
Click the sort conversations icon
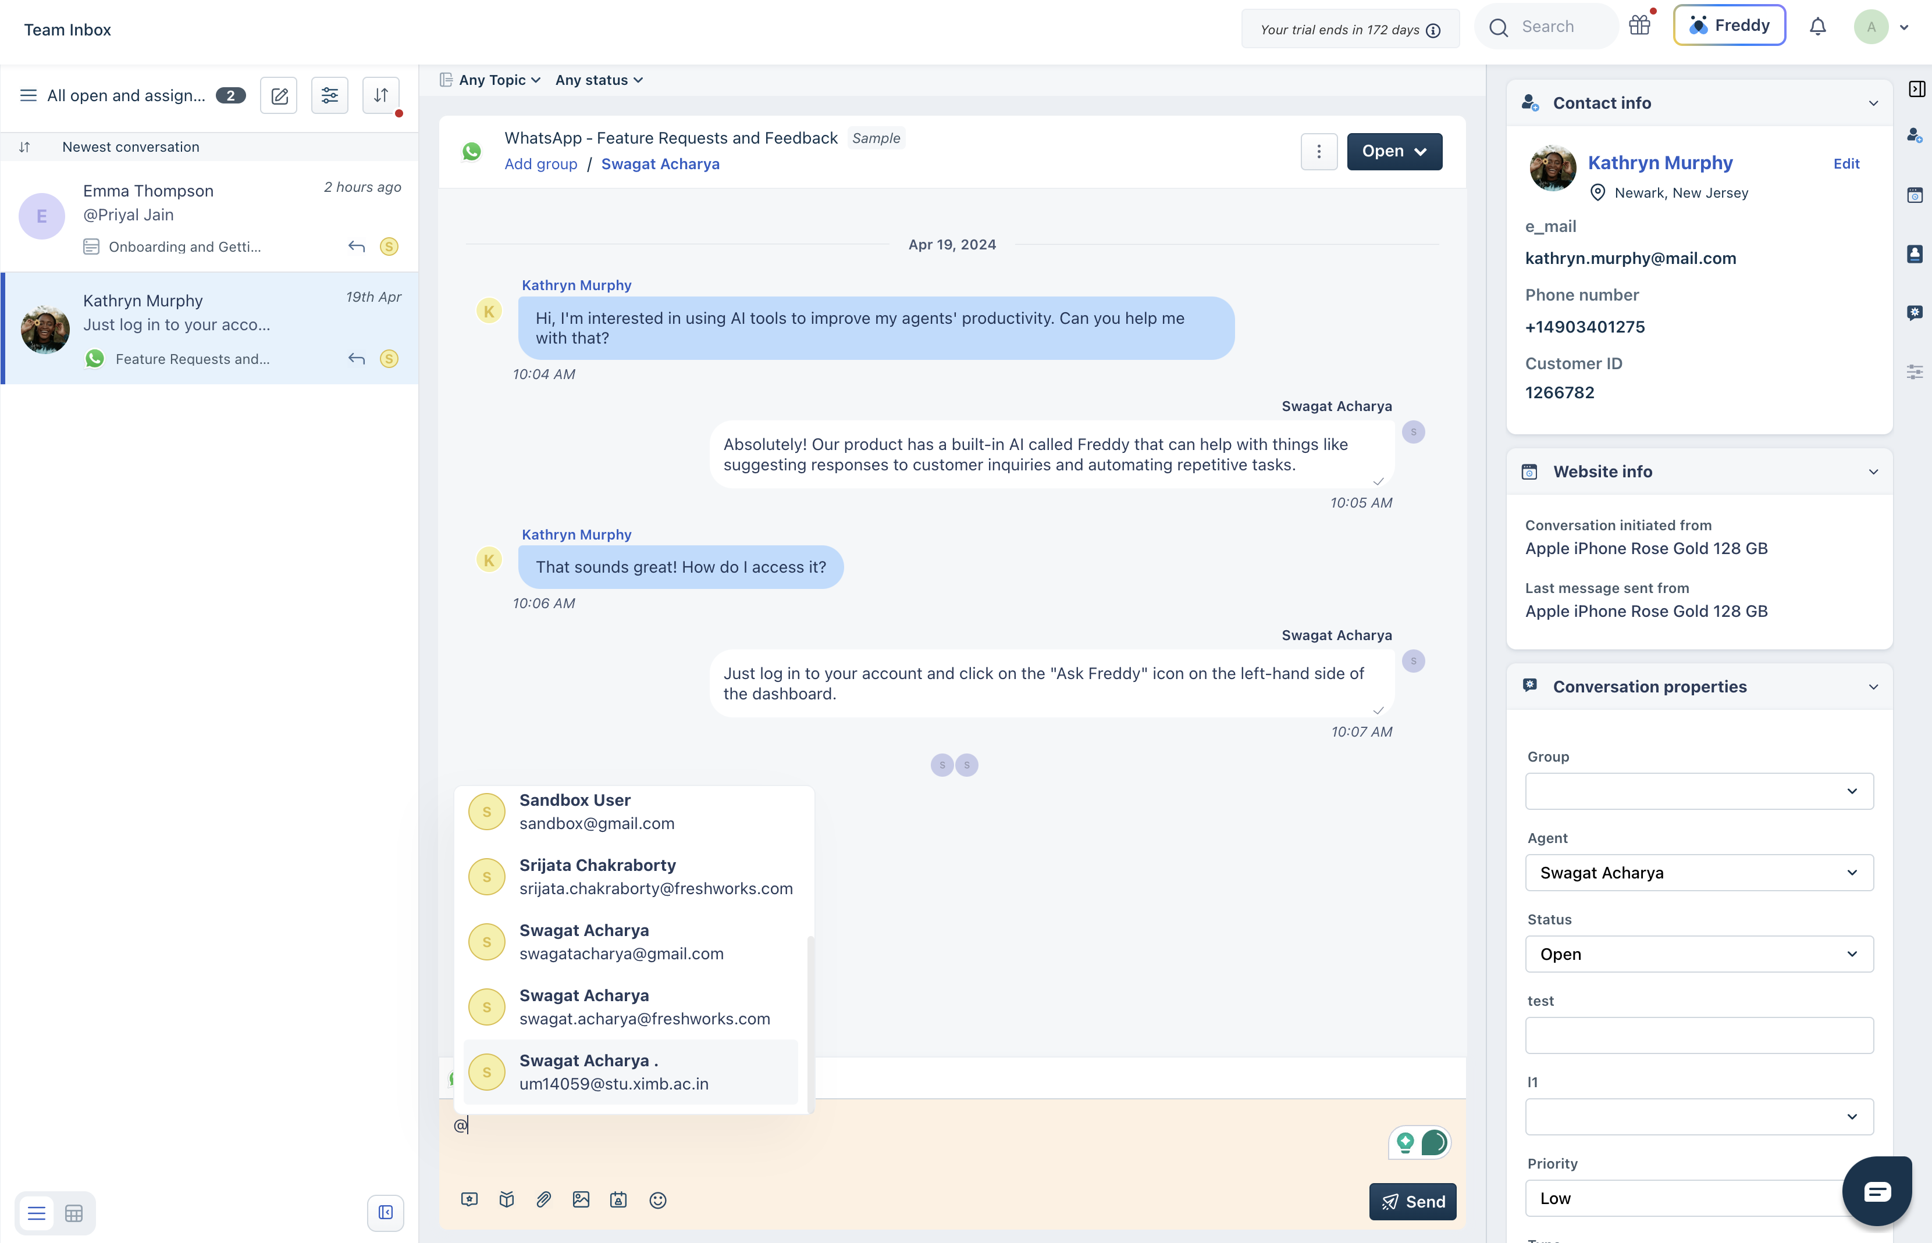coord(381,96)
